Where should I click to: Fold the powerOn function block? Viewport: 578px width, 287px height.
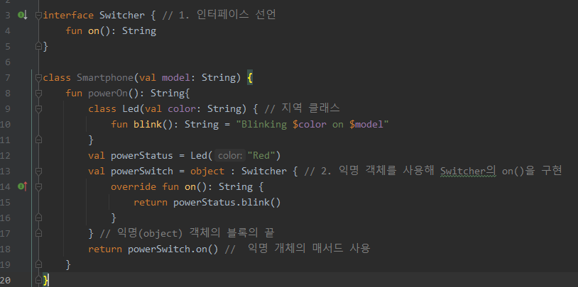click(38, 93)
